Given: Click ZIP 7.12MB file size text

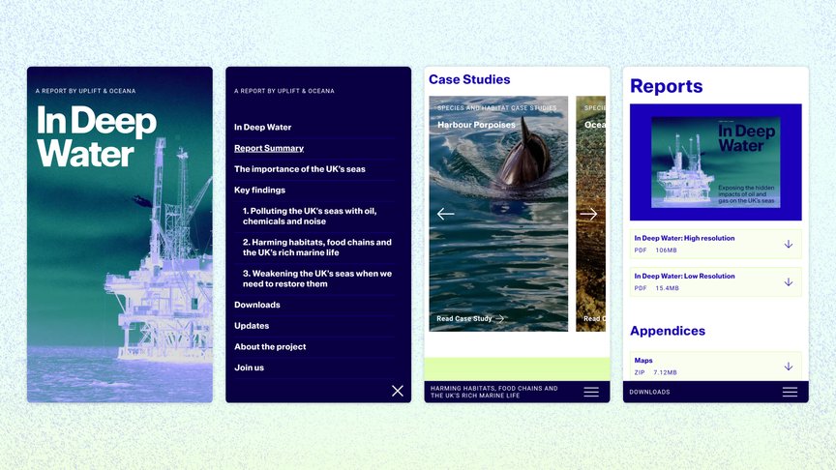Looking at the screenshot, I should tap(655, 372).
